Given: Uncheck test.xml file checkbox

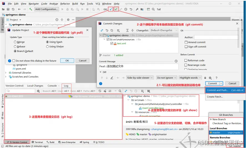Looking at the screenshot, I should [x=112, y=43].
